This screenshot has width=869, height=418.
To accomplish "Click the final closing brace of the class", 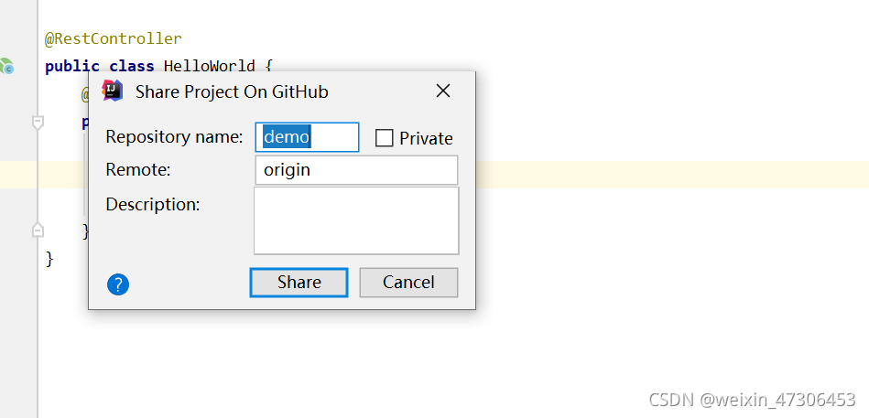I will [49, 258].
